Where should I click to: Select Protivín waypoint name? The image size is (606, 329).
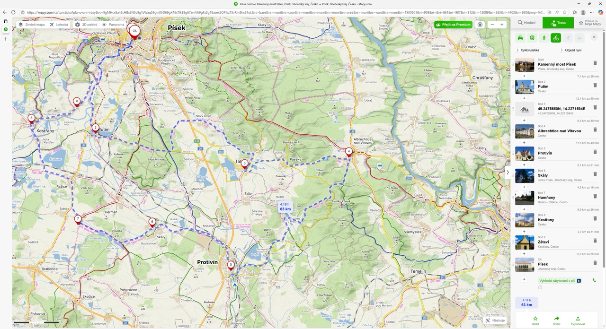pyautogui.click(x=545, y=153)
